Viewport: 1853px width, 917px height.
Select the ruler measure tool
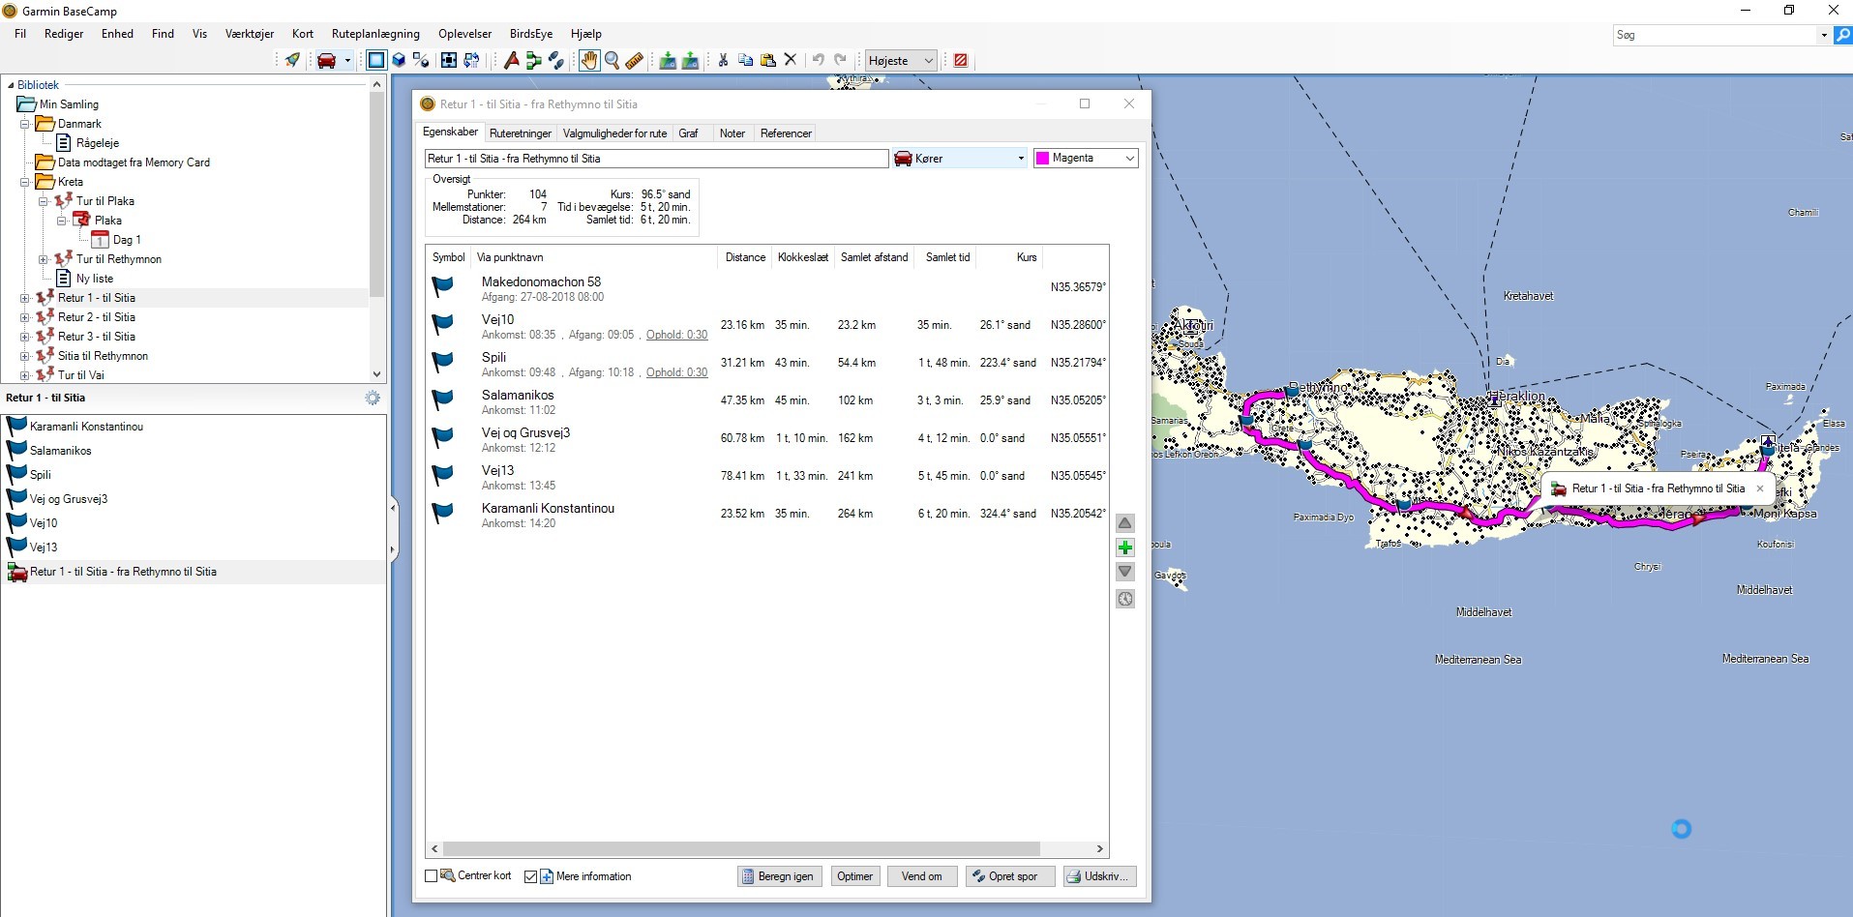click(x=635, y=60)
